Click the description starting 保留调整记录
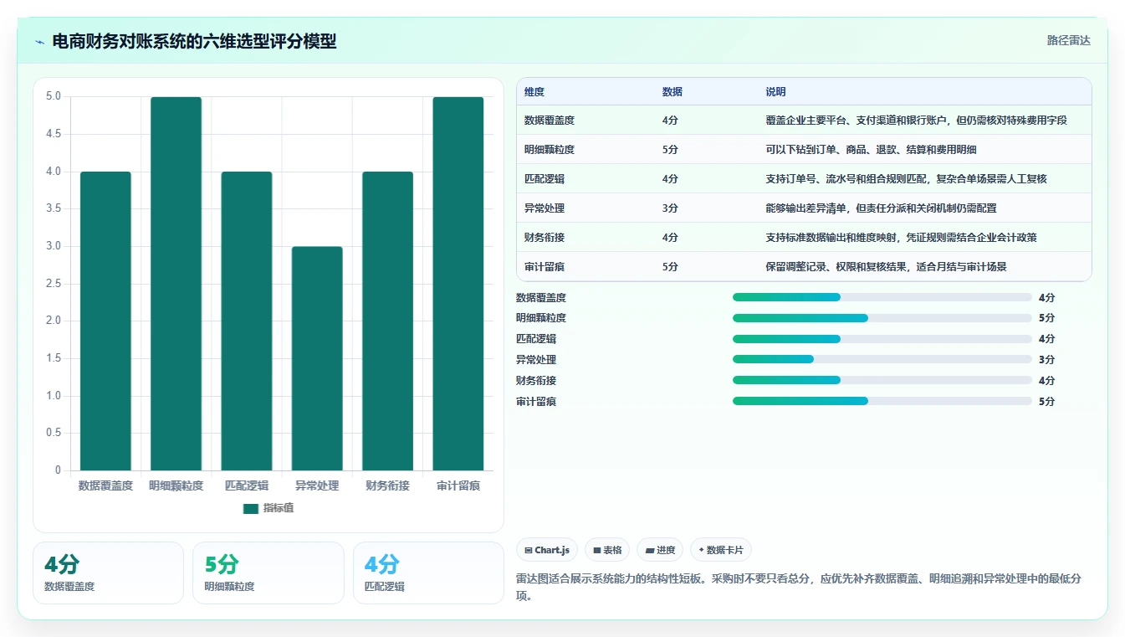1125x637 pixels. point(886,267)
